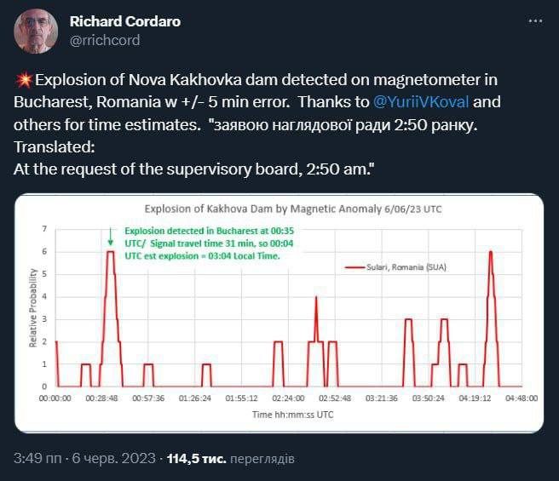Image resolution: width=559 pixels, height=481 pixels.
Task: Open the three-dot more options menu
Action: tap(533, 20)
